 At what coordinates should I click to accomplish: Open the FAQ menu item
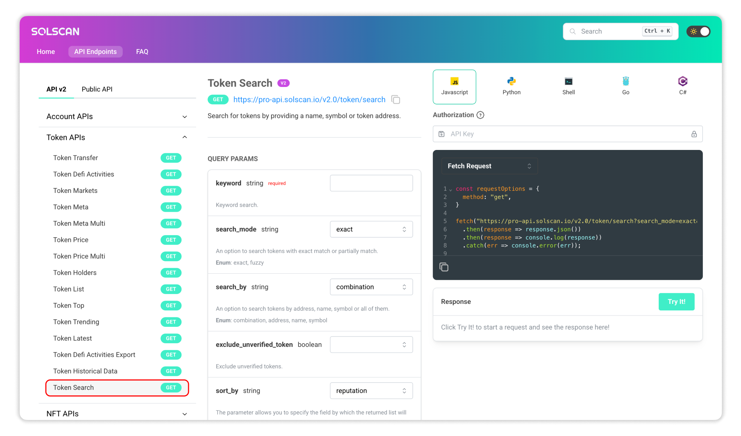(142, 52)
